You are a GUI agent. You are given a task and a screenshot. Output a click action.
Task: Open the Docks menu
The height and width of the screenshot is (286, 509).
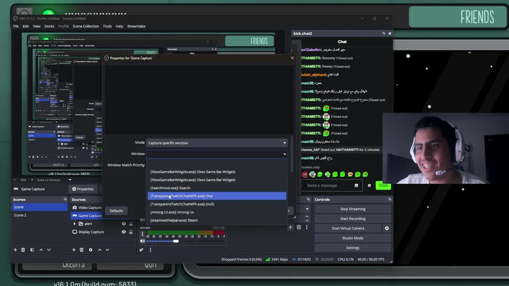[49, 26]
